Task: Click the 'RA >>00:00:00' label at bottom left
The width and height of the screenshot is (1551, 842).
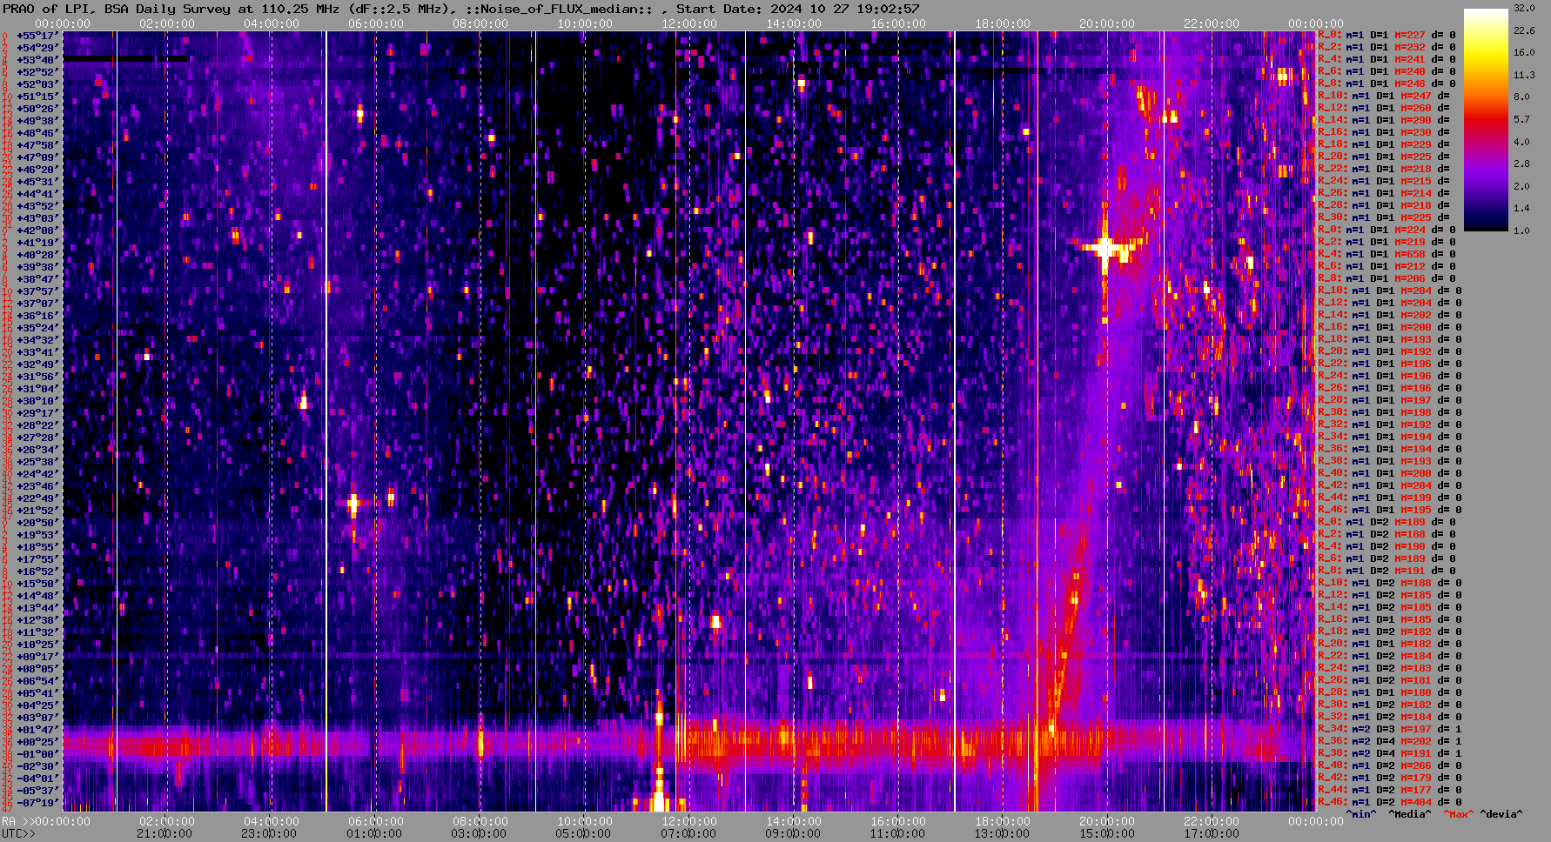Action: pos(46,821)
